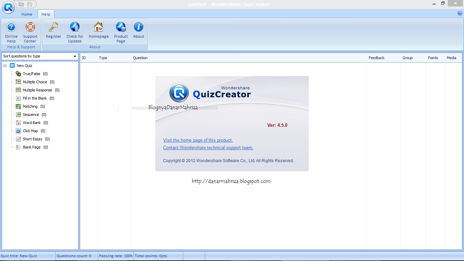The height and width of the screenshot is (261, 464).
Task: Click Contact Wondershare technical support team link
Action: [208, 147]
